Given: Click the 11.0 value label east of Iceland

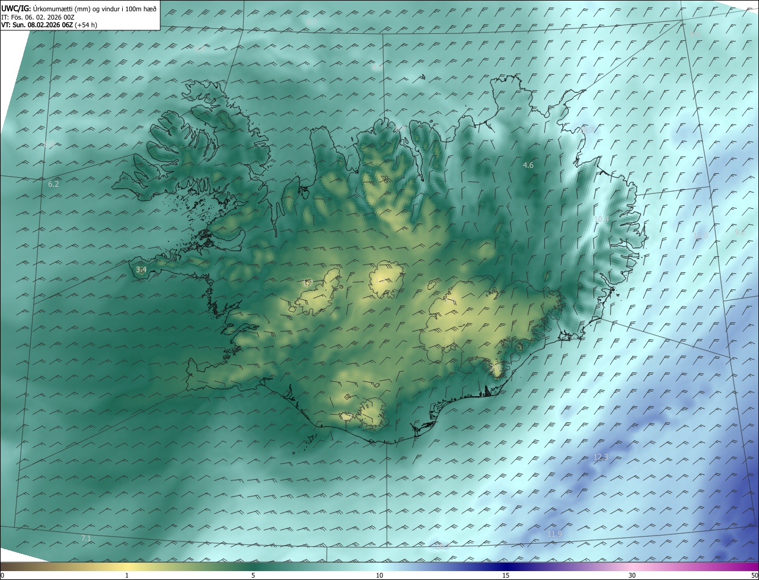Looking at the screenshot, I should pyautogui.click(x=701, y=236).
